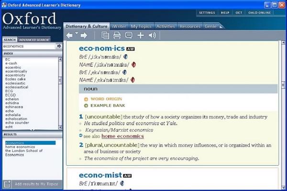This screenshot has width=287, height=191.
Task: Open the Resources tab
Action: point(190,27)
